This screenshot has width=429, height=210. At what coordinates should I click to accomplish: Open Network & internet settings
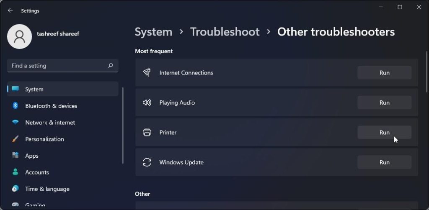[63, 122]
